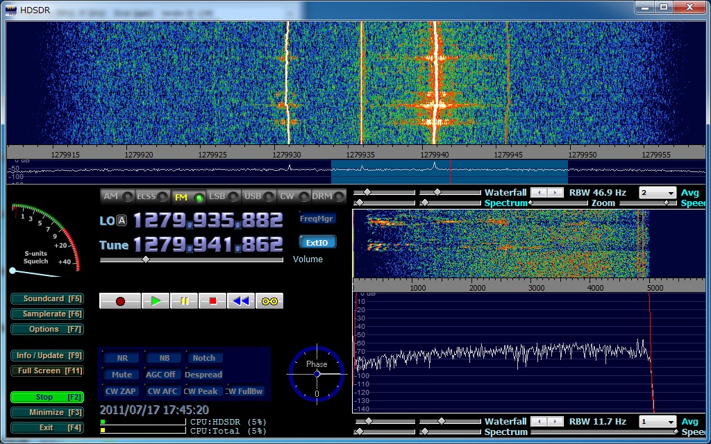The image size is (711, 444).
Task: Toggle CW FullBw
Action: [244, 391]
